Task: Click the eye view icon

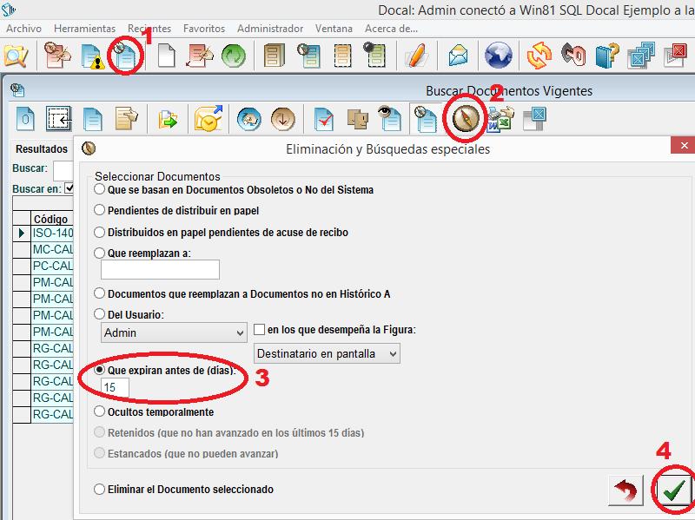Action: click(x=388, y=118)
